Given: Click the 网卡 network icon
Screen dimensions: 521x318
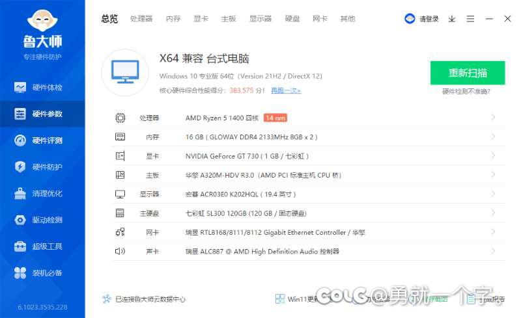Looking at the screenshot, I should pos(120,232).
